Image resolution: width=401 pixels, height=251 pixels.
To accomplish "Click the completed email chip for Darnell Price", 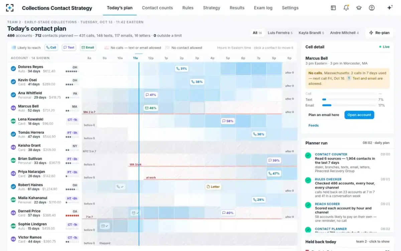I will coord(135,213).
